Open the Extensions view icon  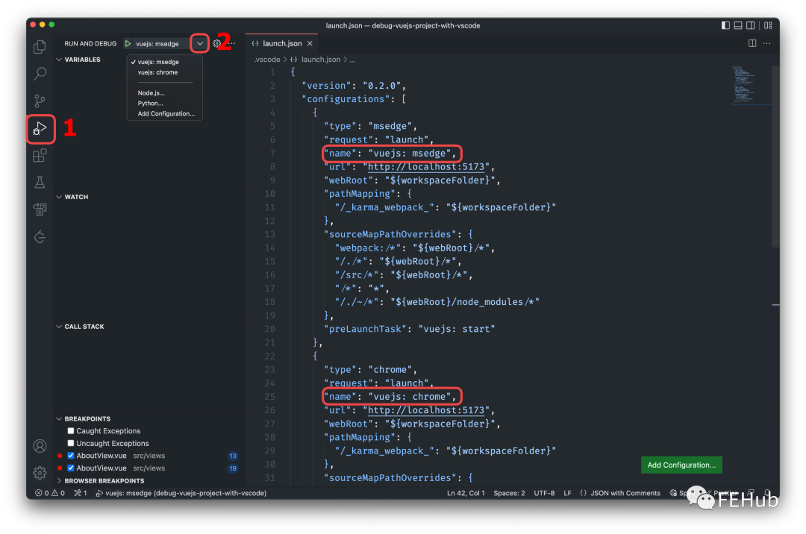pos(40,155)
